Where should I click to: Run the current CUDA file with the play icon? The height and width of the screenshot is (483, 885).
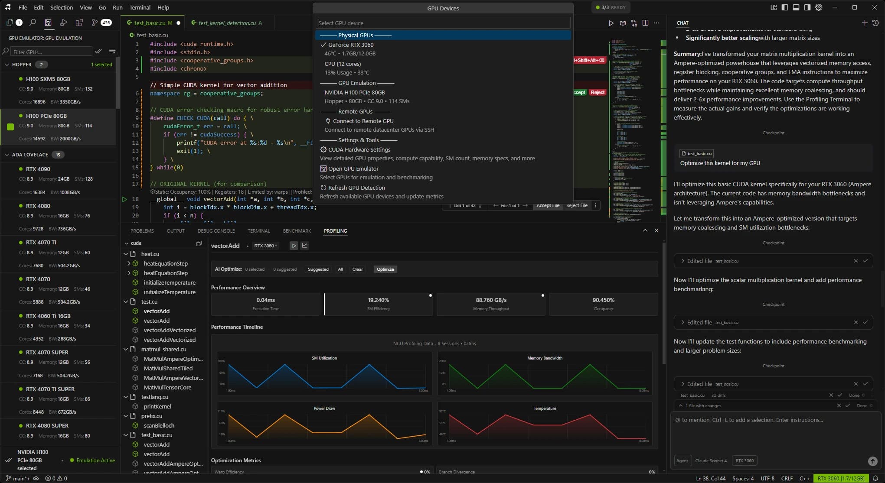pyautogui.click(x=611, y=23)
